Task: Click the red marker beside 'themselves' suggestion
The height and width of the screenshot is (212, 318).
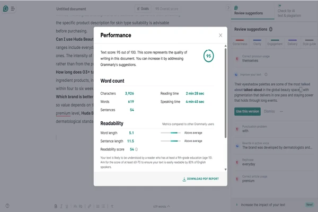Action: 237,59
